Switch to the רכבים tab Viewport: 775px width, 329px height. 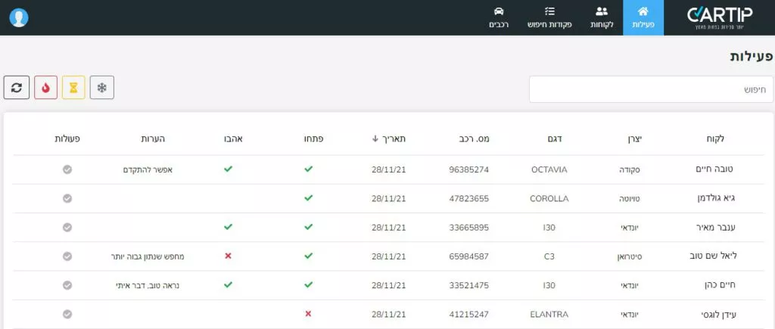(498, 17)
